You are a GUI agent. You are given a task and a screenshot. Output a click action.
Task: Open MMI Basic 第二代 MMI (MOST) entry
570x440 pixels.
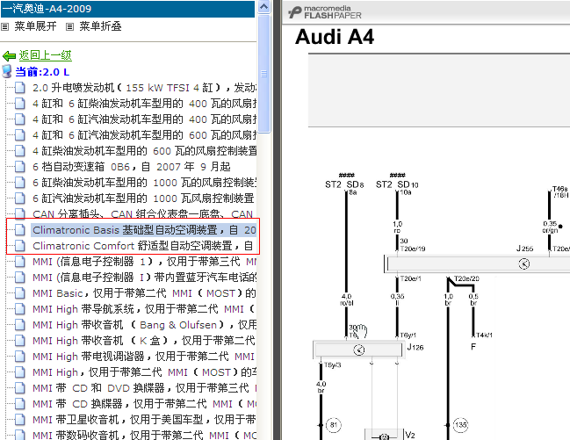[144, 293]
